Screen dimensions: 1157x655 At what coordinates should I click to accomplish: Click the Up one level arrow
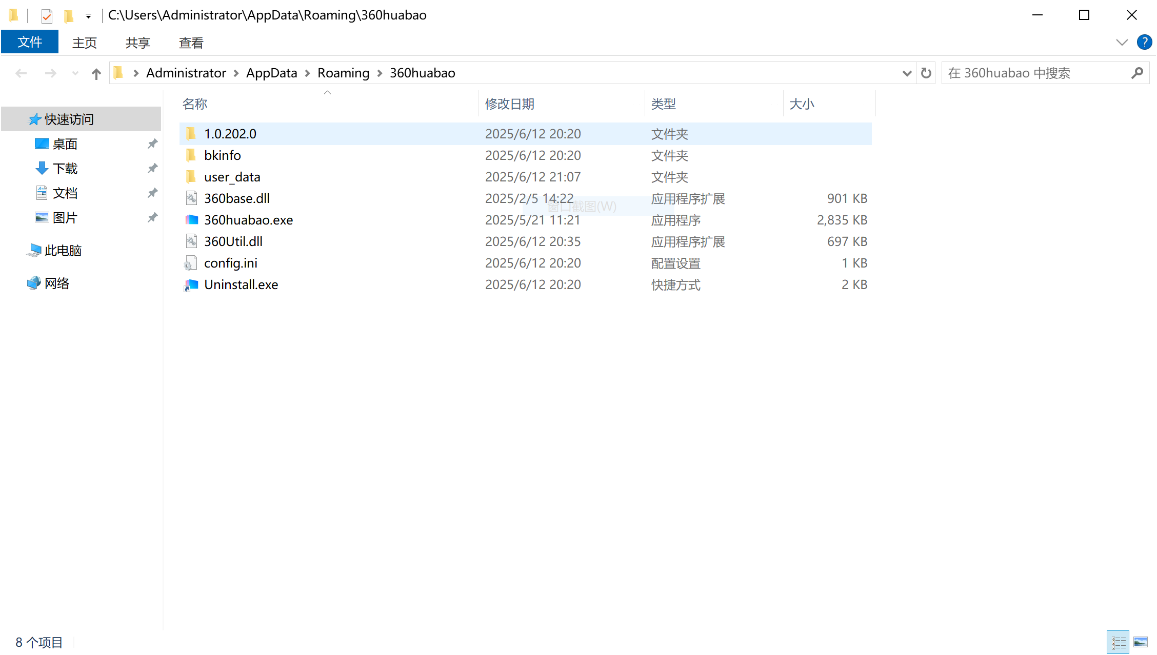pyautogui.click(x=96, y=74)
